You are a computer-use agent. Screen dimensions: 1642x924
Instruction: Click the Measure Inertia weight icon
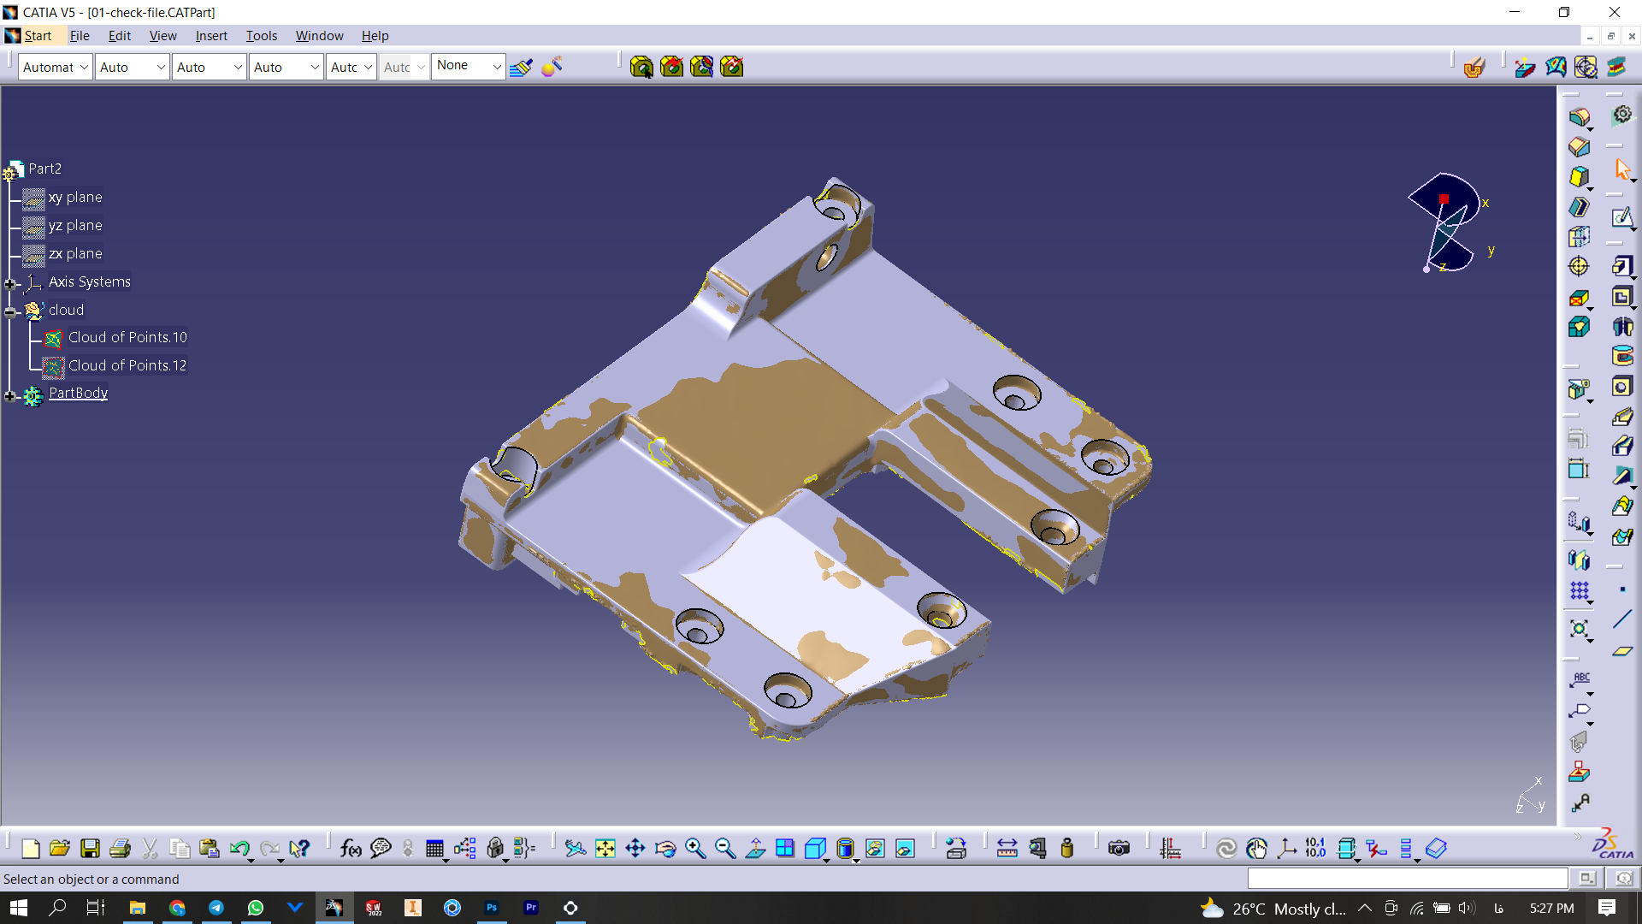1067,848
